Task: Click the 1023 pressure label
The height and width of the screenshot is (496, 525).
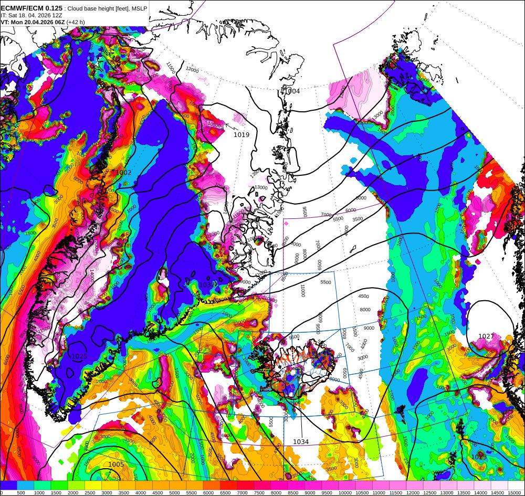Action: click(x=479, y=457)
